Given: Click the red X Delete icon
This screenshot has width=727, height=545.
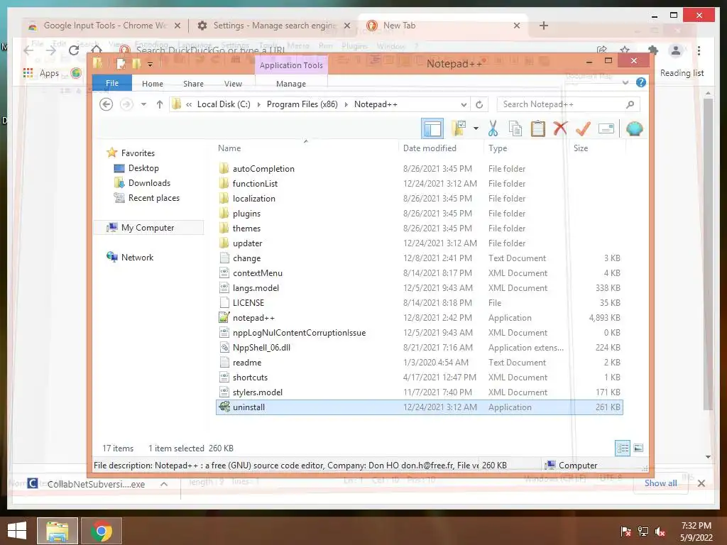Looking at the screenshot, I should pos(560,128).
